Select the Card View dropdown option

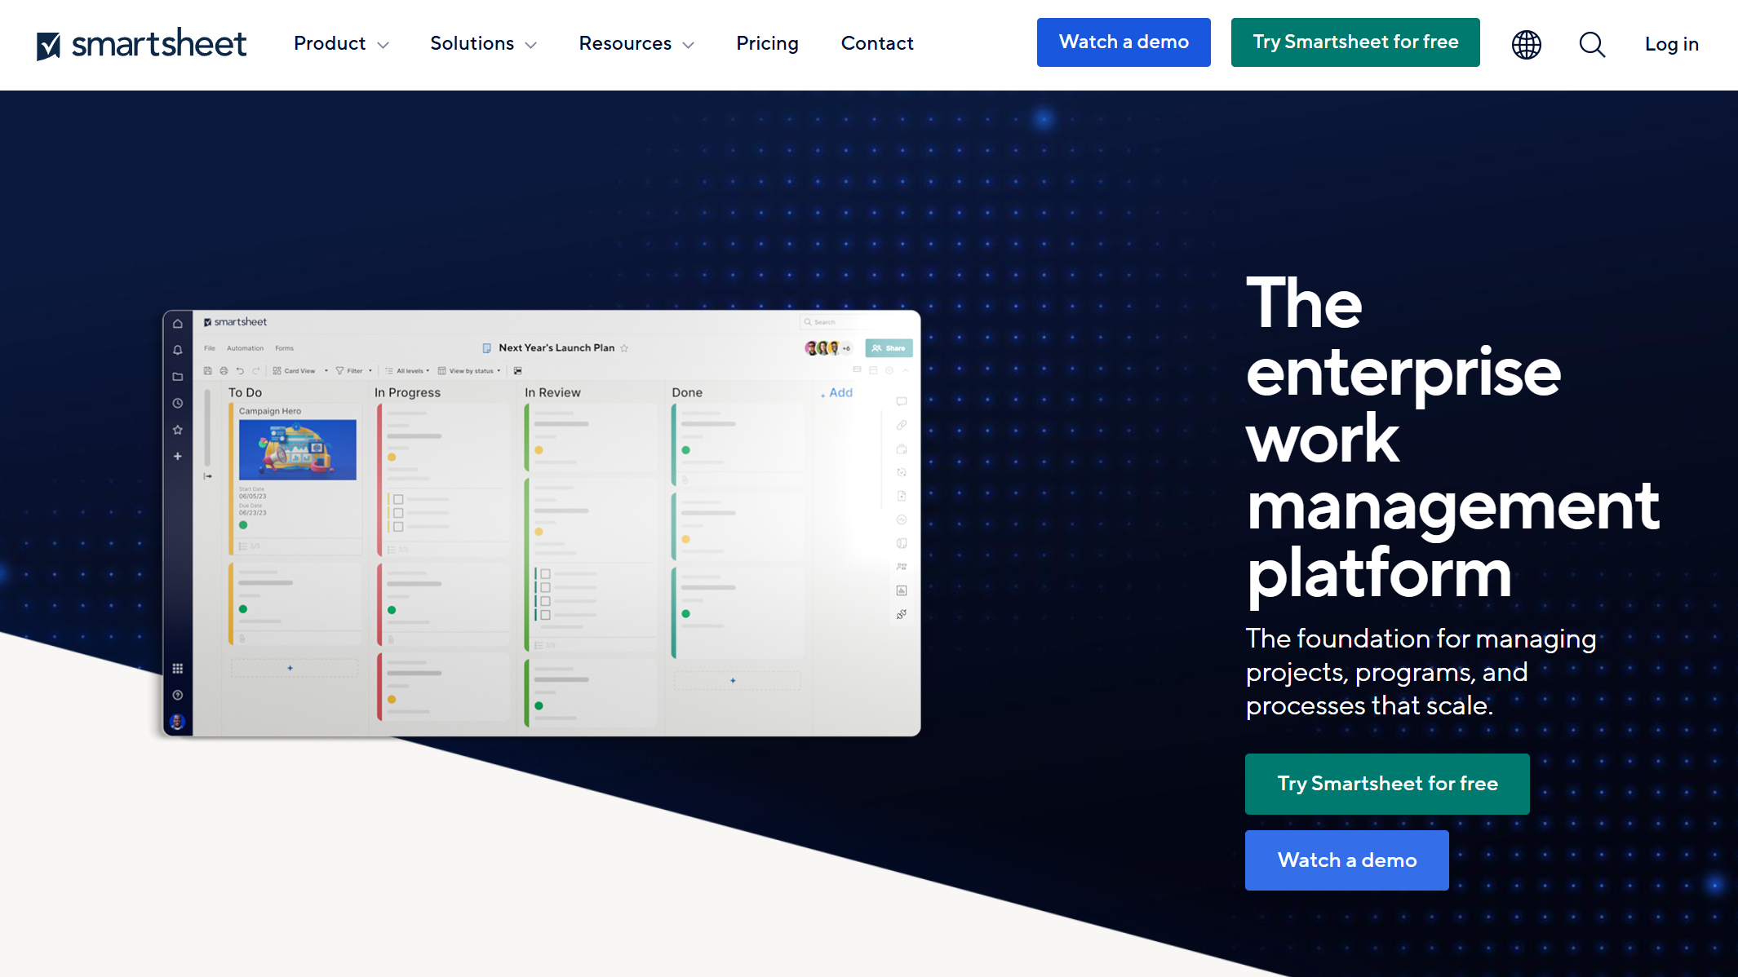click(302, 369)
